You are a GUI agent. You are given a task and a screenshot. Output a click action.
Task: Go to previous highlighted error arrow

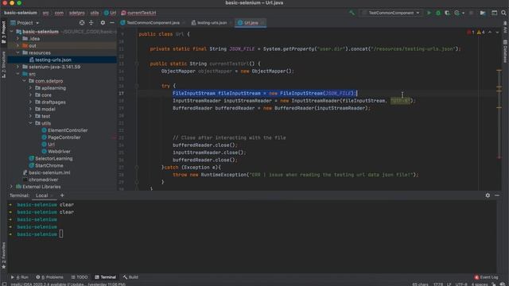(490, 32)
